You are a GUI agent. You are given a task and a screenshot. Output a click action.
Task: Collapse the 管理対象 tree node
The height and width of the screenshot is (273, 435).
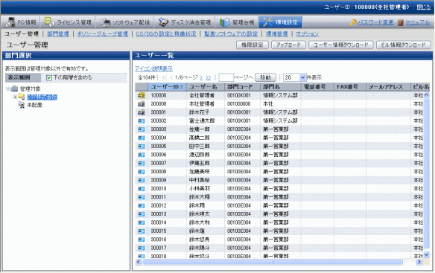click(x=8, y=89)
